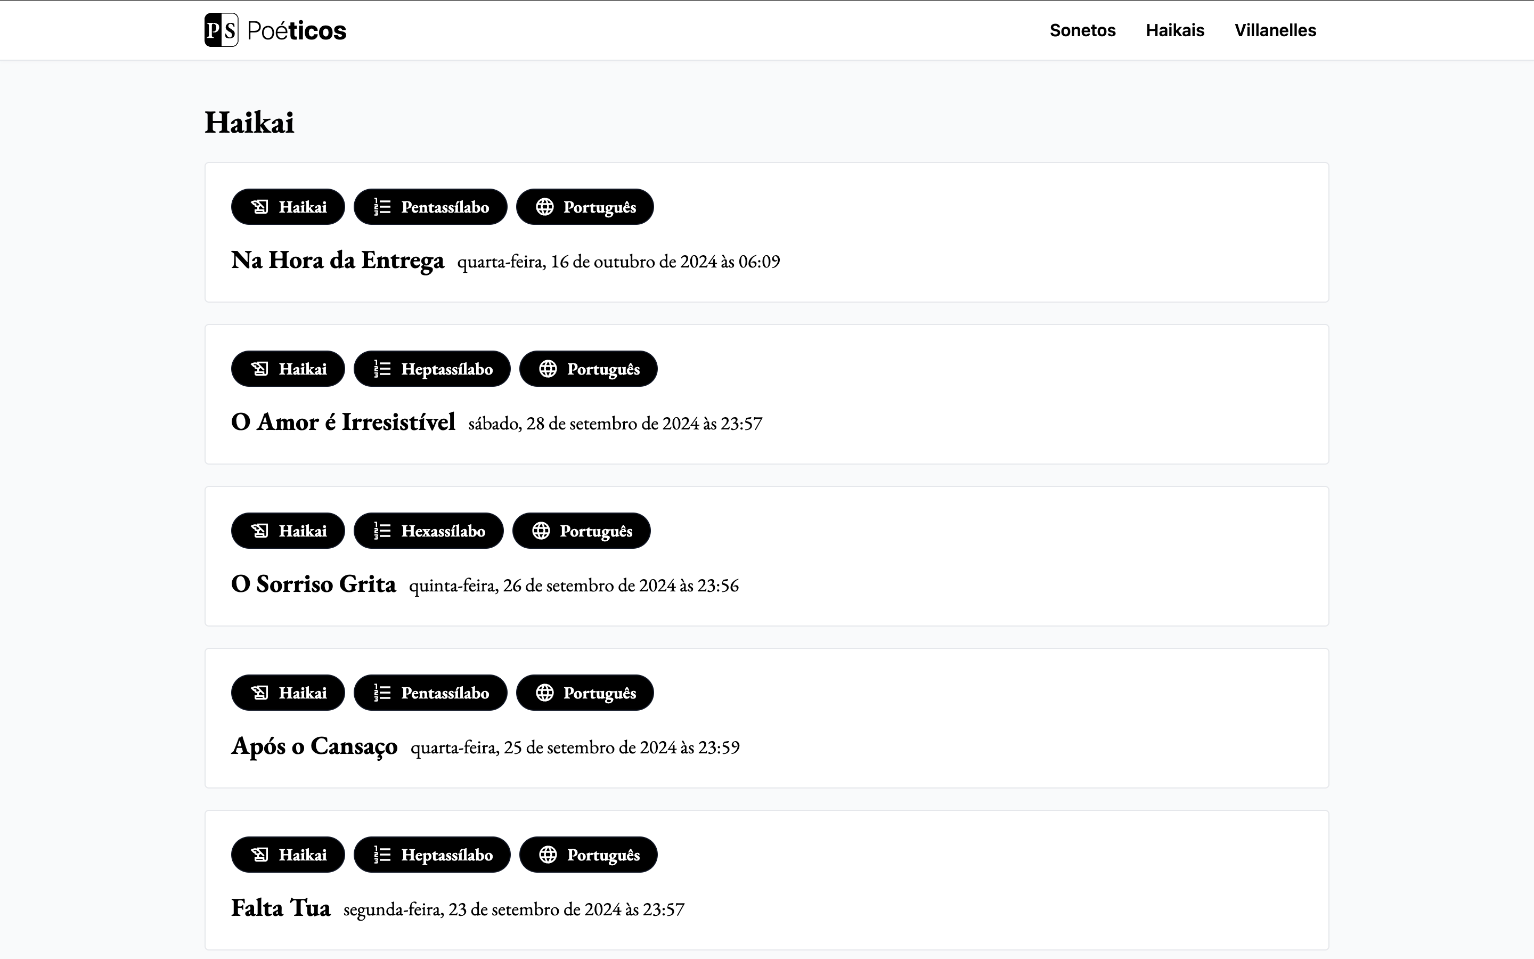Open the poem Falta Tua

(x=281, y=908)
